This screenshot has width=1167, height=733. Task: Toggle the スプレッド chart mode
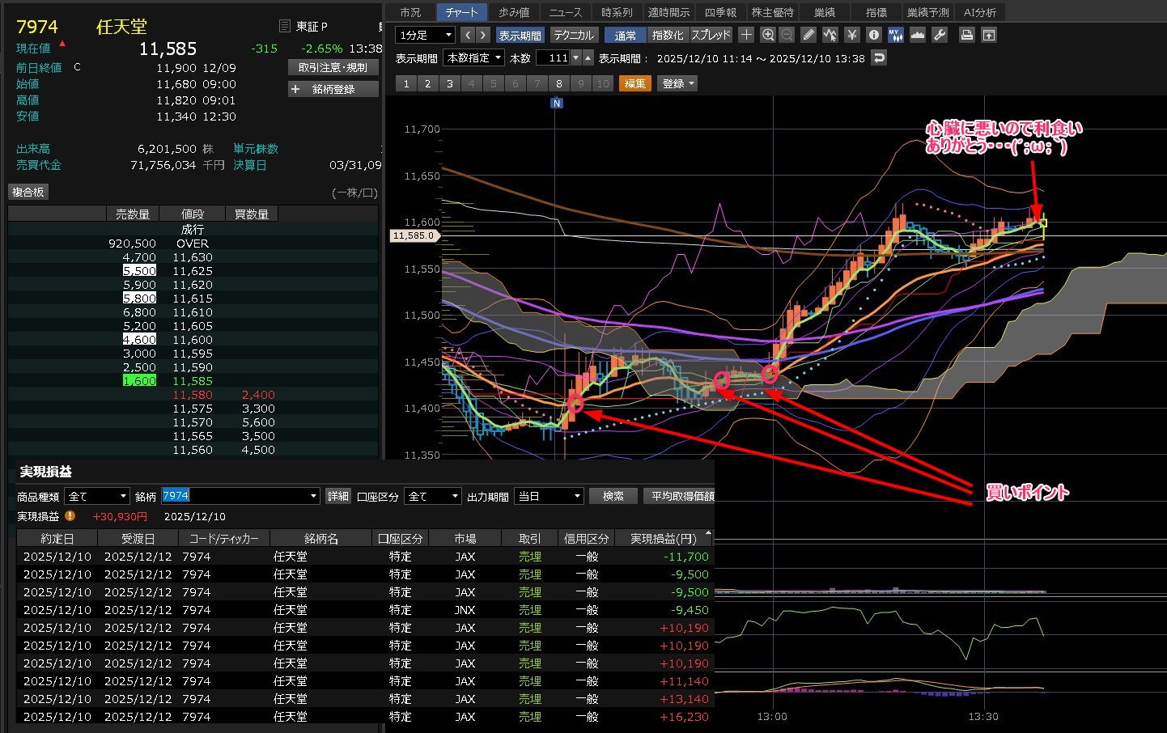711,35
